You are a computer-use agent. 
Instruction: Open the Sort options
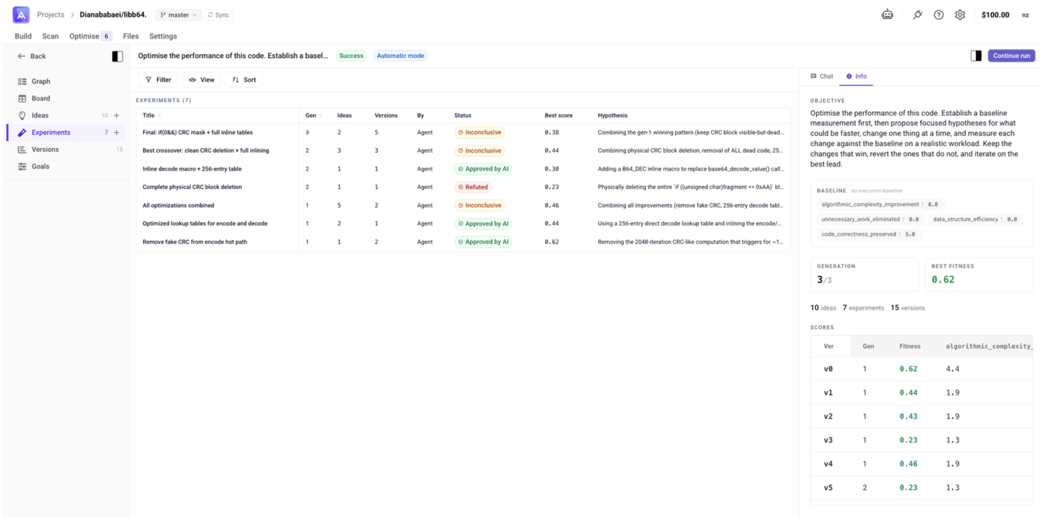point(244,80)
